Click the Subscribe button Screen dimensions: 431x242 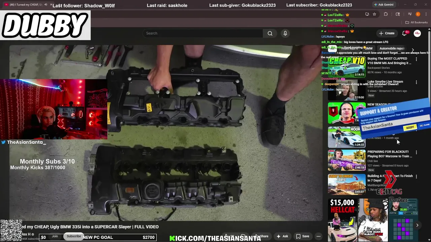[74, 236]
